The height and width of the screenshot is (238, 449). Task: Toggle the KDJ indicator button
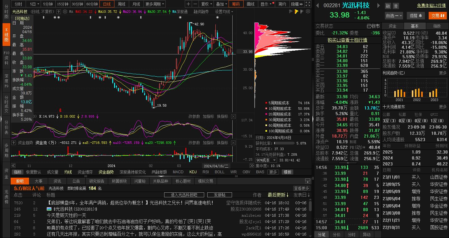pyautogui.click(x=193, y=172)
